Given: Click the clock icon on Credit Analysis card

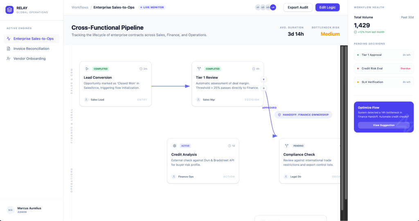Looking at the screenshot, I should tap(230, 146).
